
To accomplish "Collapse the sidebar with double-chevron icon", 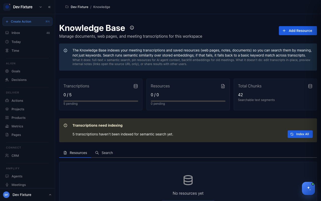I will [49, 7].
